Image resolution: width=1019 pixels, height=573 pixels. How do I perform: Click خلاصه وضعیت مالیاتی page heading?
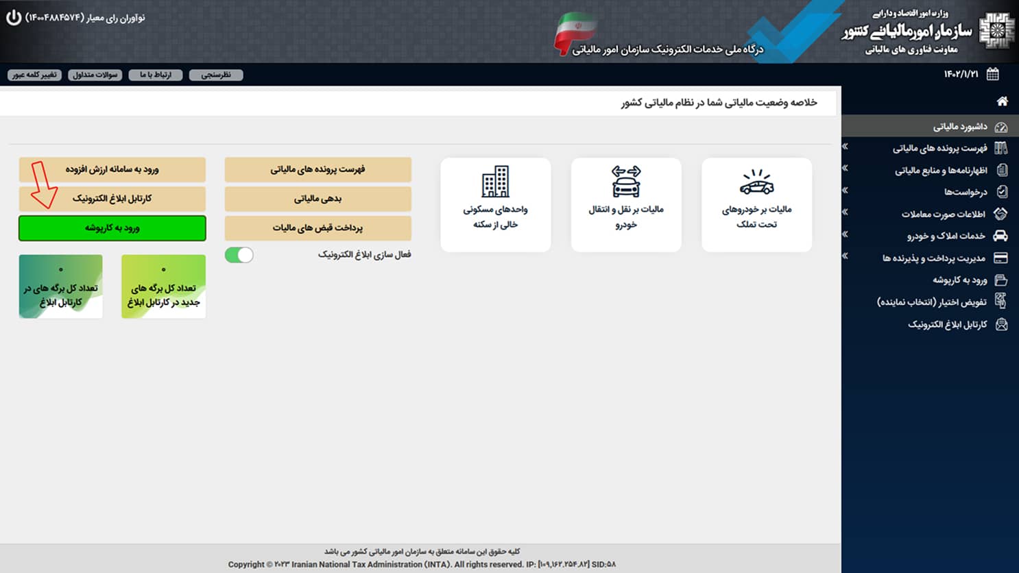[719, 103]
